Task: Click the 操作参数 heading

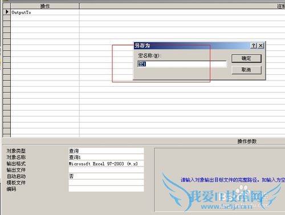Action: click(247, 141)
